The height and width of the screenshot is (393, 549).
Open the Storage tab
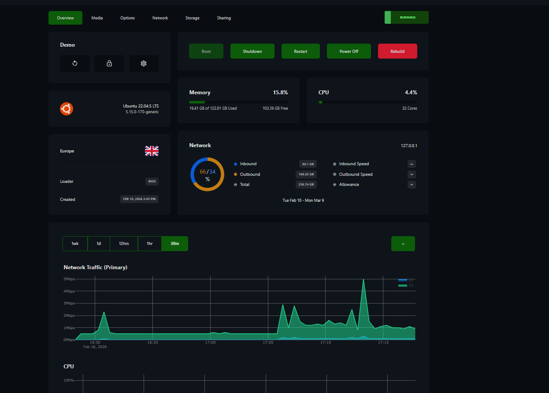click(x=193, y=18)
